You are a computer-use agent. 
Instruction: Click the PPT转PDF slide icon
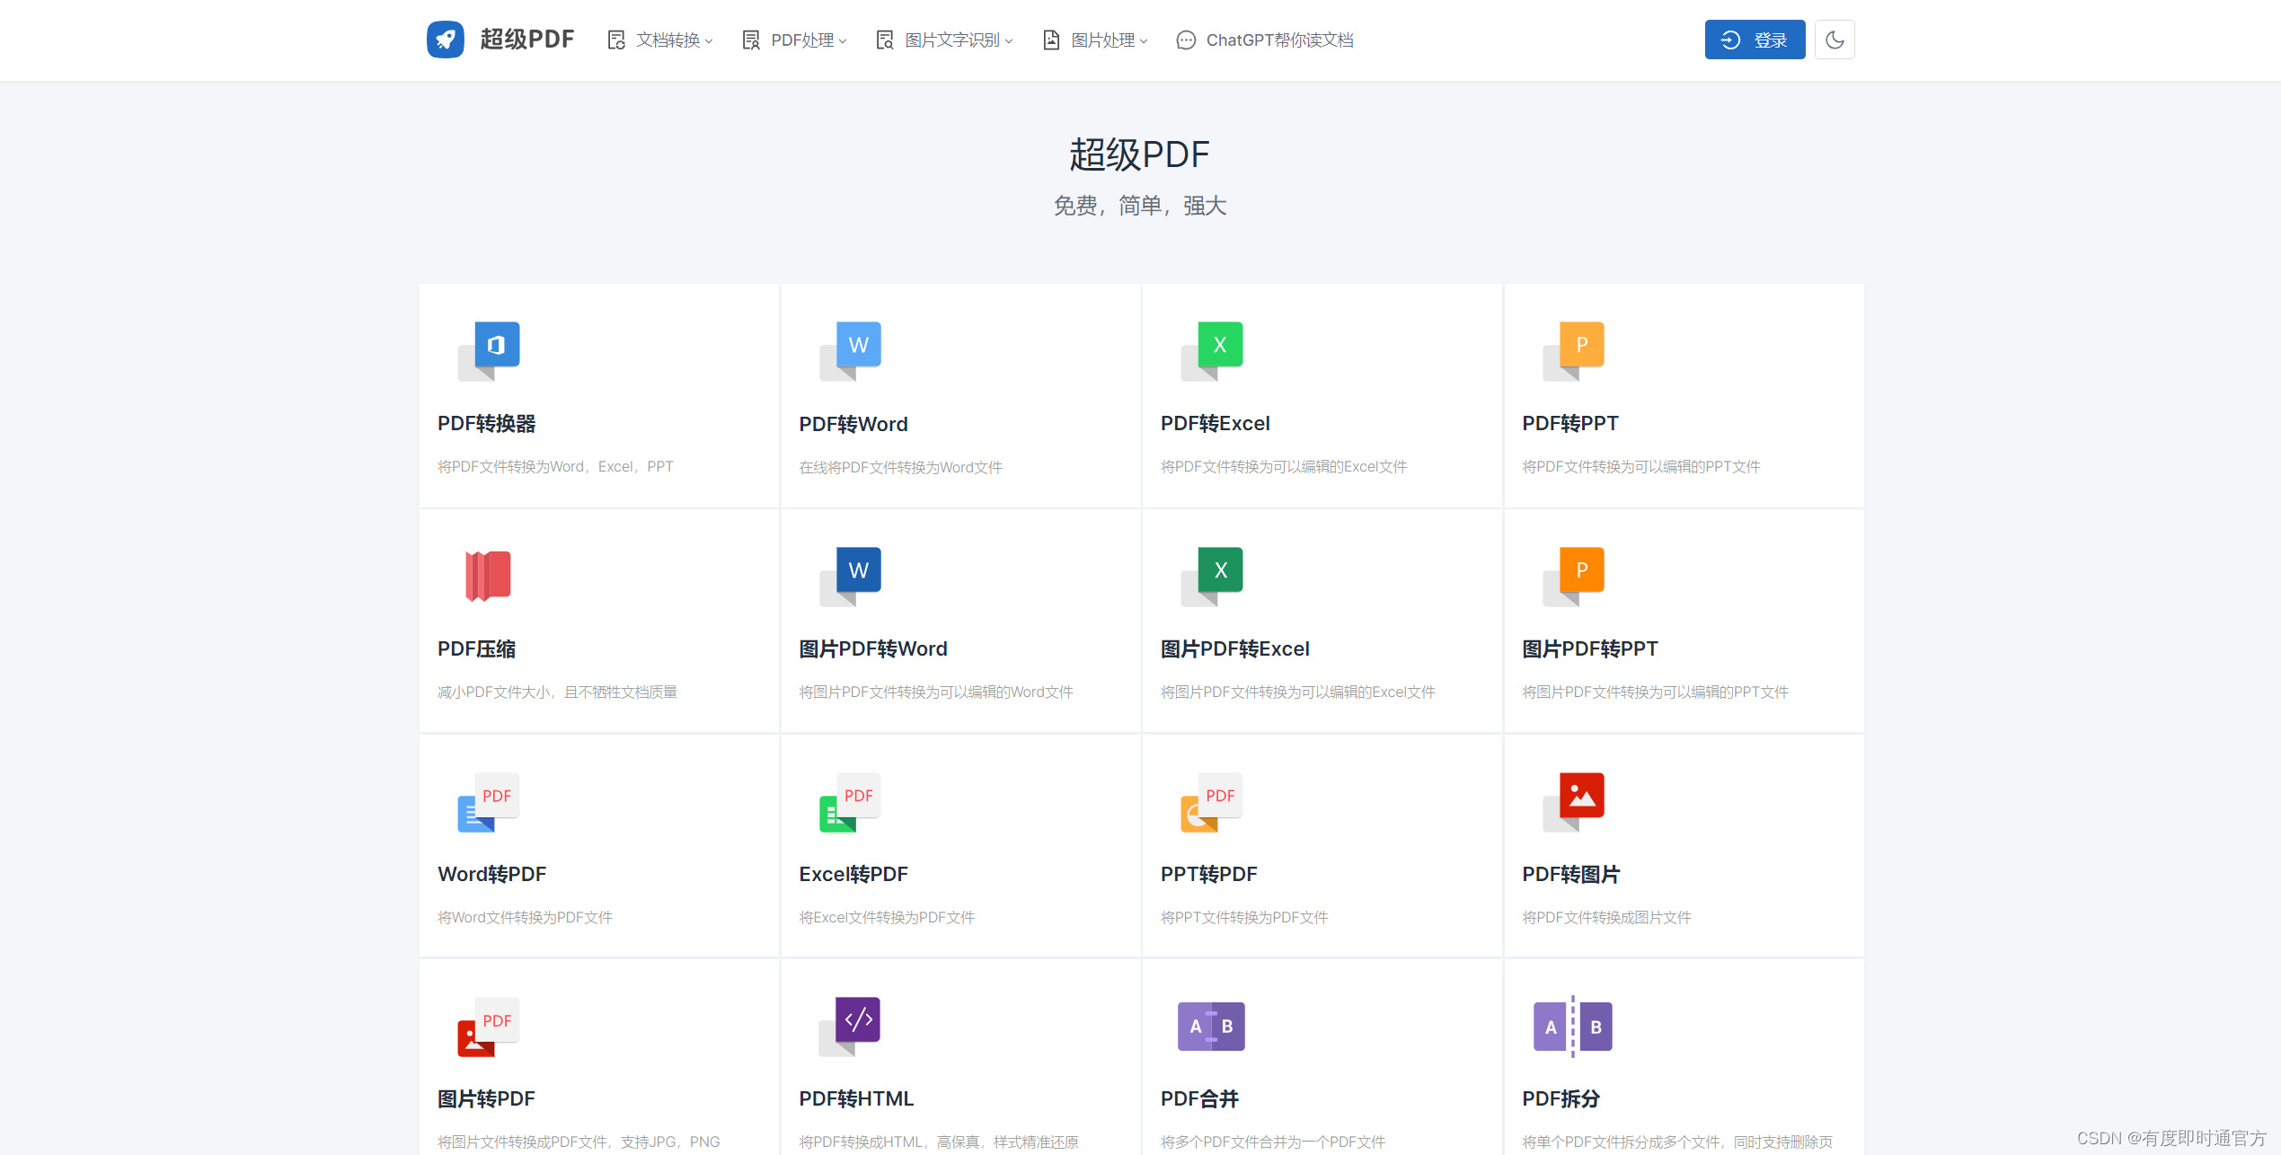(x=1212, y=801)
